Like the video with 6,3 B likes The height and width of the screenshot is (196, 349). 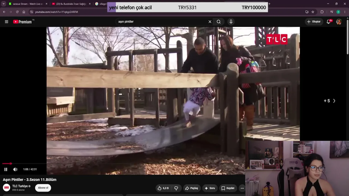click(x=163, y=188)
